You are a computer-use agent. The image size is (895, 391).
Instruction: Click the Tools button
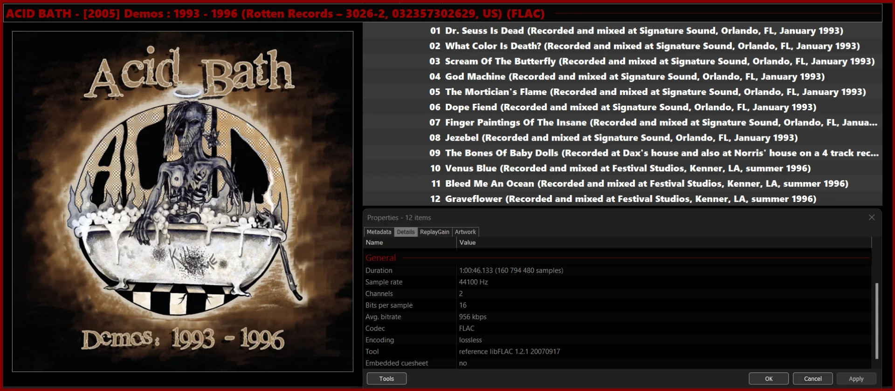pyautogui.click(x=386, y=378)
